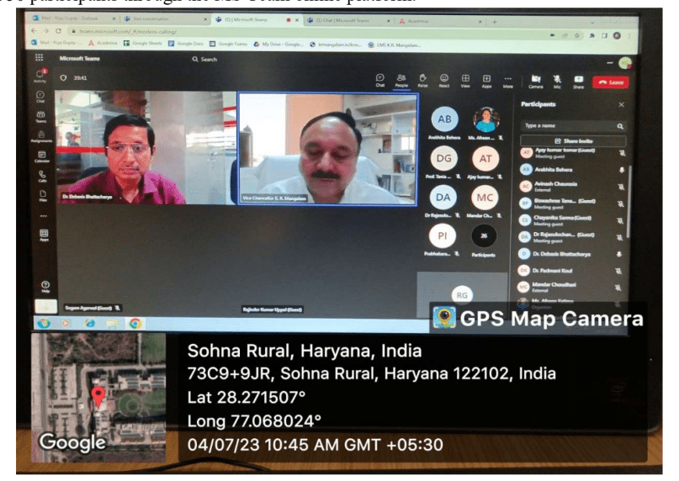Screen dimensions: 679x481
Task: Open the Share content tray
Action: (x=579, y=81)
